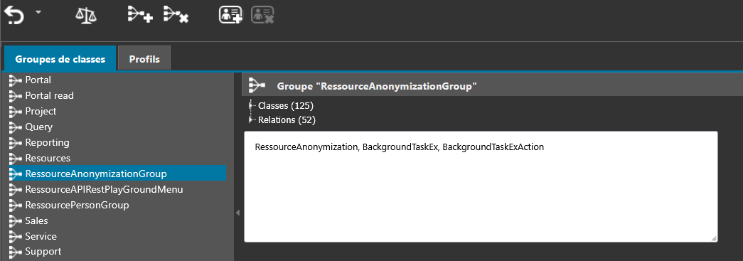Image resolution: width=743 pixels, height=261 pixels.
Task: Click the text box resize grip corner
Action: point(713,239)
